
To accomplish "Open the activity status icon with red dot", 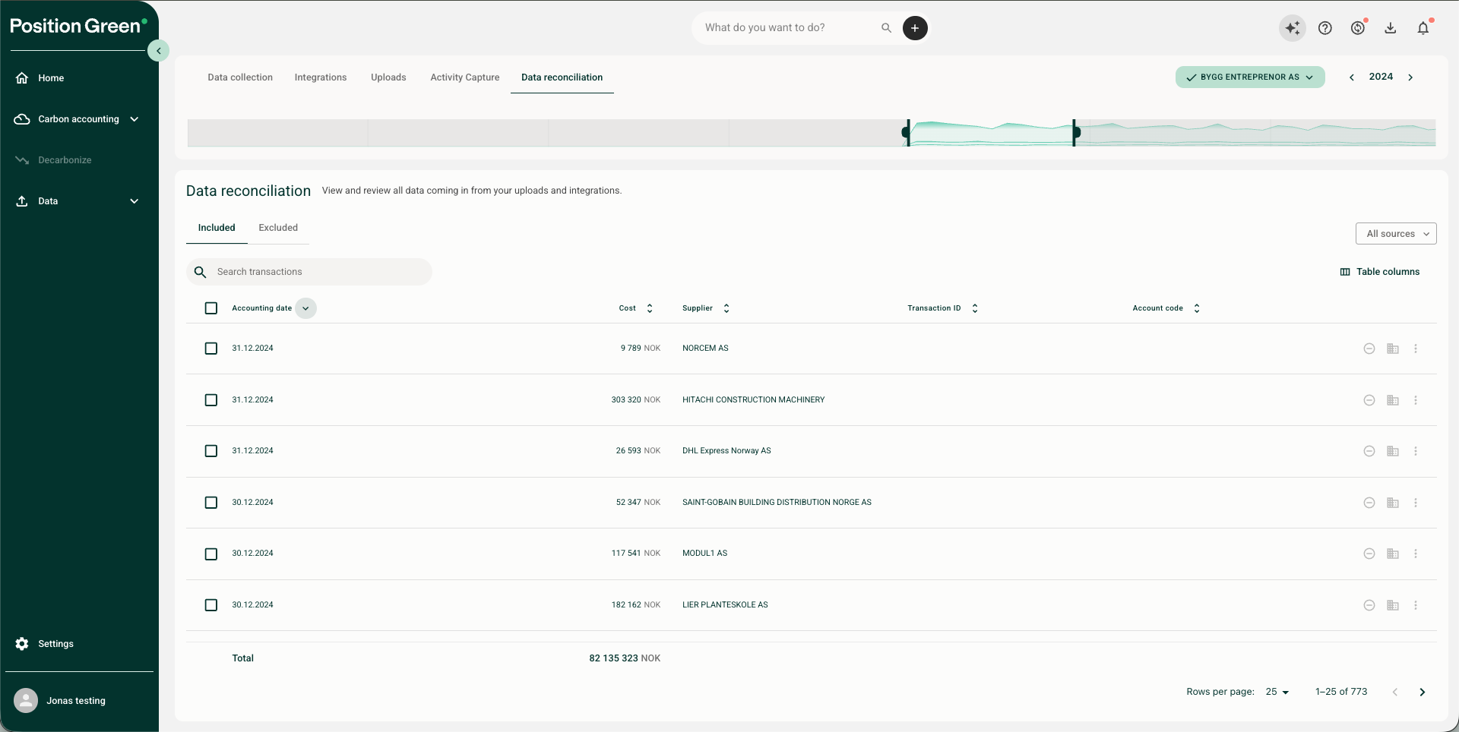I will [1358, 28].
